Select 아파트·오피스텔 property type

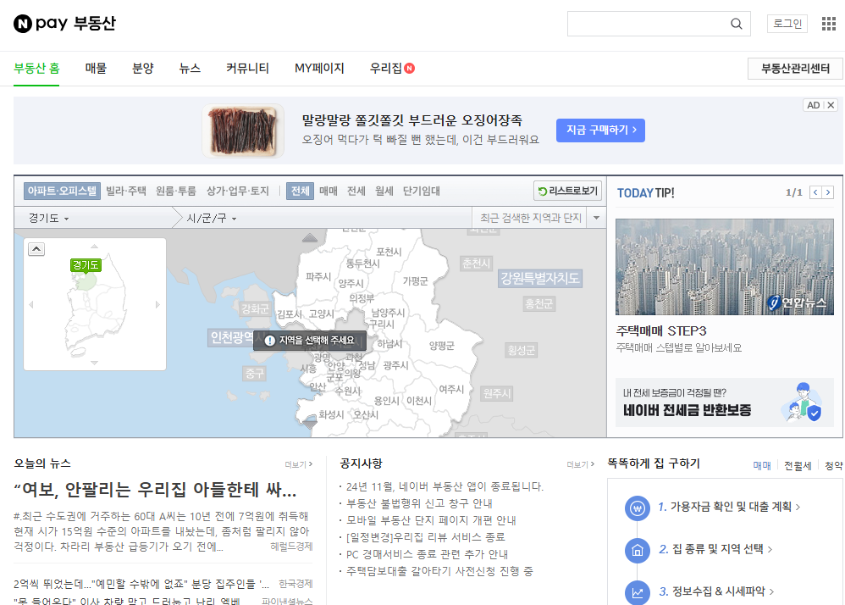pos(62,191)
